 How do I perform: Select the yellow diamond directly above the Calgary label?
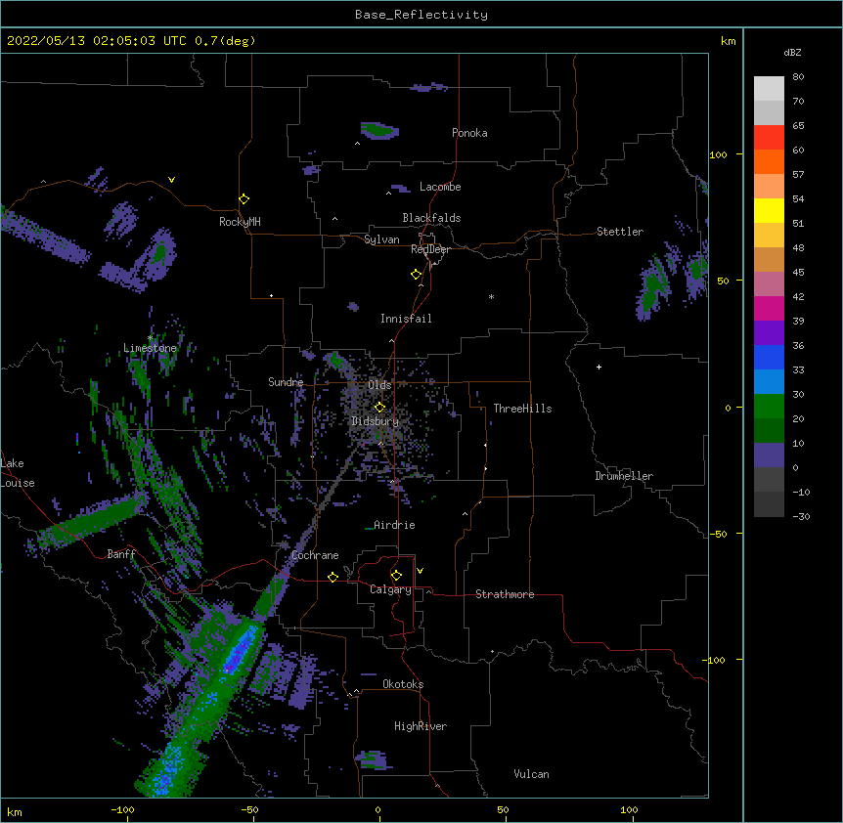[396, 576]
